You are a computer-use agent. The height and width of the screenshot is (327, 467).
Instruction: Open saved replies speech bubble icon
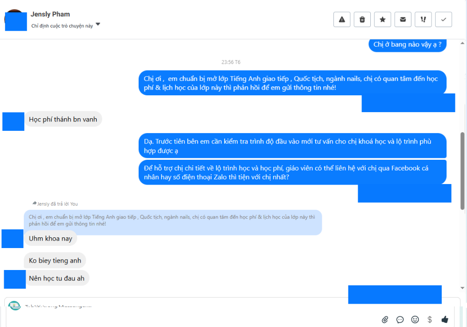coord(400,320)
